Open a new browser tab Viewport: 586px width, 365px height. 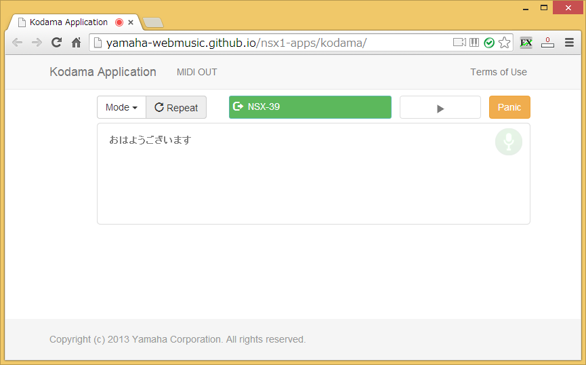(153, 22)
